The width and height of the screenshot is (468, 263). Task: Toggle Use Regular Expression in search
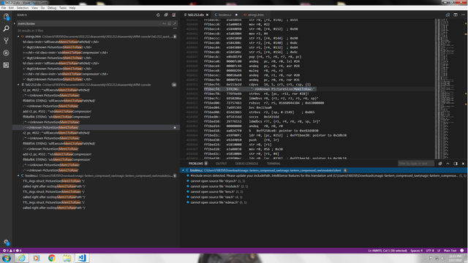coord(175,23)
